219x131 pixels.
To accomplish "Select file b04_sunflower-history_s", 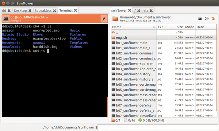I will coord(164,79).
